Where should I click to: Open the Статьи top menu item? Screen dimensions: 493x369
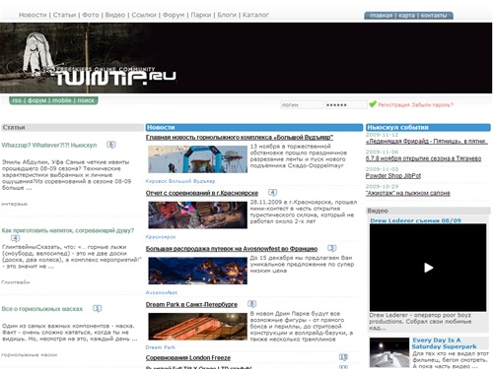64,15
